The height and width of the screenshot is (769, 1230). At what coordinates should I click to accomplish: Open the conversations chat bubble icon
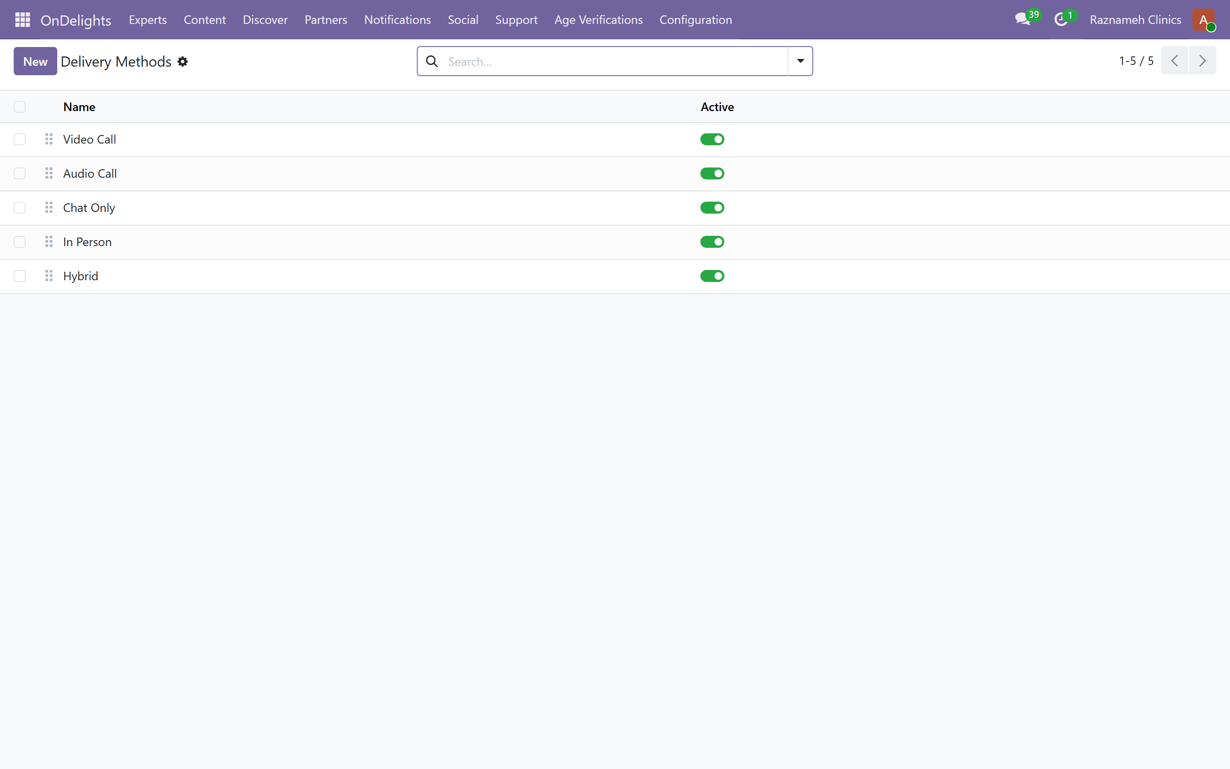point(1022,20)
